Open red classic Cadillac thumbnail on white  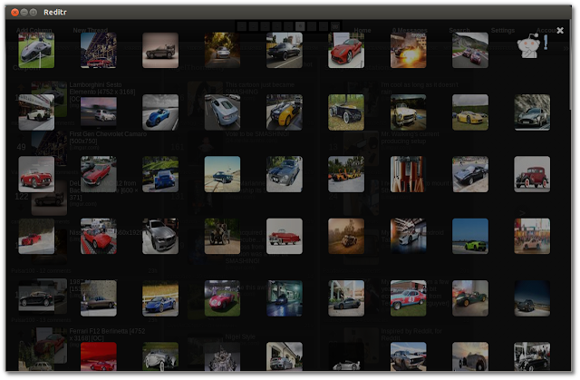pos(284,236)
